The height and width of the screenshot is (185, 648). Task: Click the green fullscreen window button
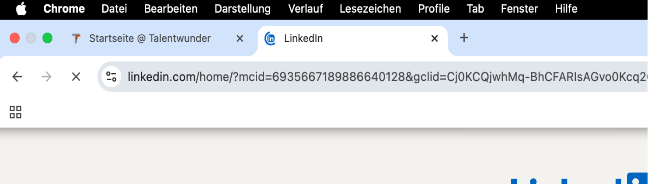pos(47,38)
